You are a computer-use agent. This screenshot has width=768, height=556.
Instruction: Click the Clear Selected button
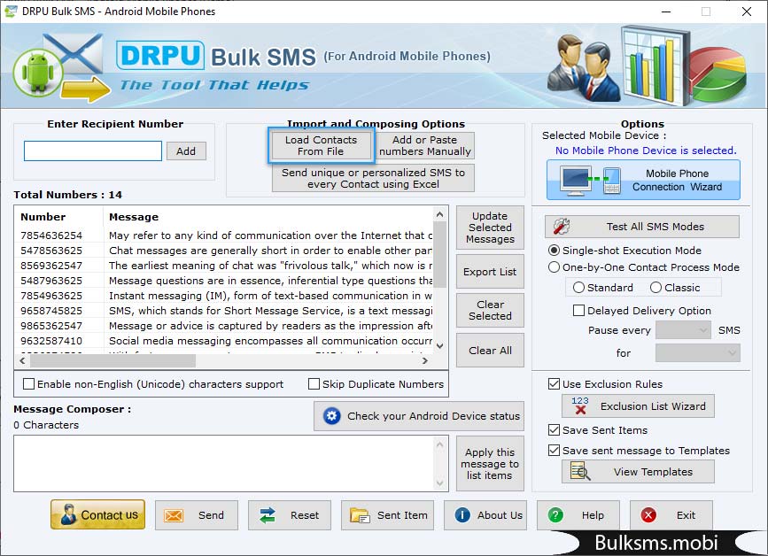[490, 310]
